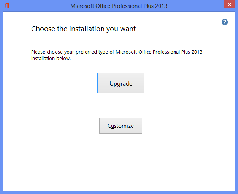Click the heading Choose the installation you want

[x=83, y=29]
